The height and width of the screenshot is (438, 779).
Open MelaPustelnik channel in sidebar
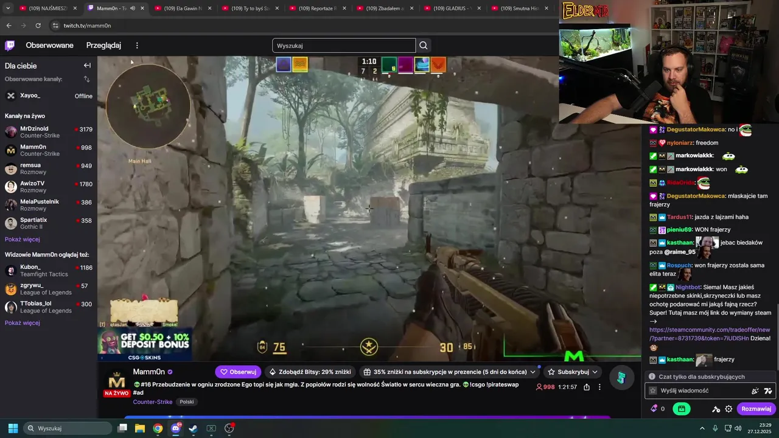(x=49, y=205)
